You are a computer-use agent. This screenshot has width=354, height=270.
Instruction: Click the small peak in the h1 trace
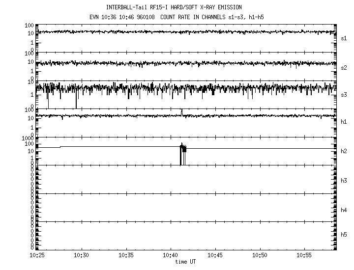coord(181,111)
